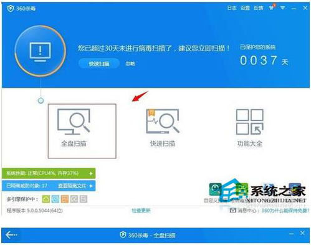The height and width of the screenshot is (245, 311).
Task: Toggle the blue circular engine icon
Action: click(55, 199)
